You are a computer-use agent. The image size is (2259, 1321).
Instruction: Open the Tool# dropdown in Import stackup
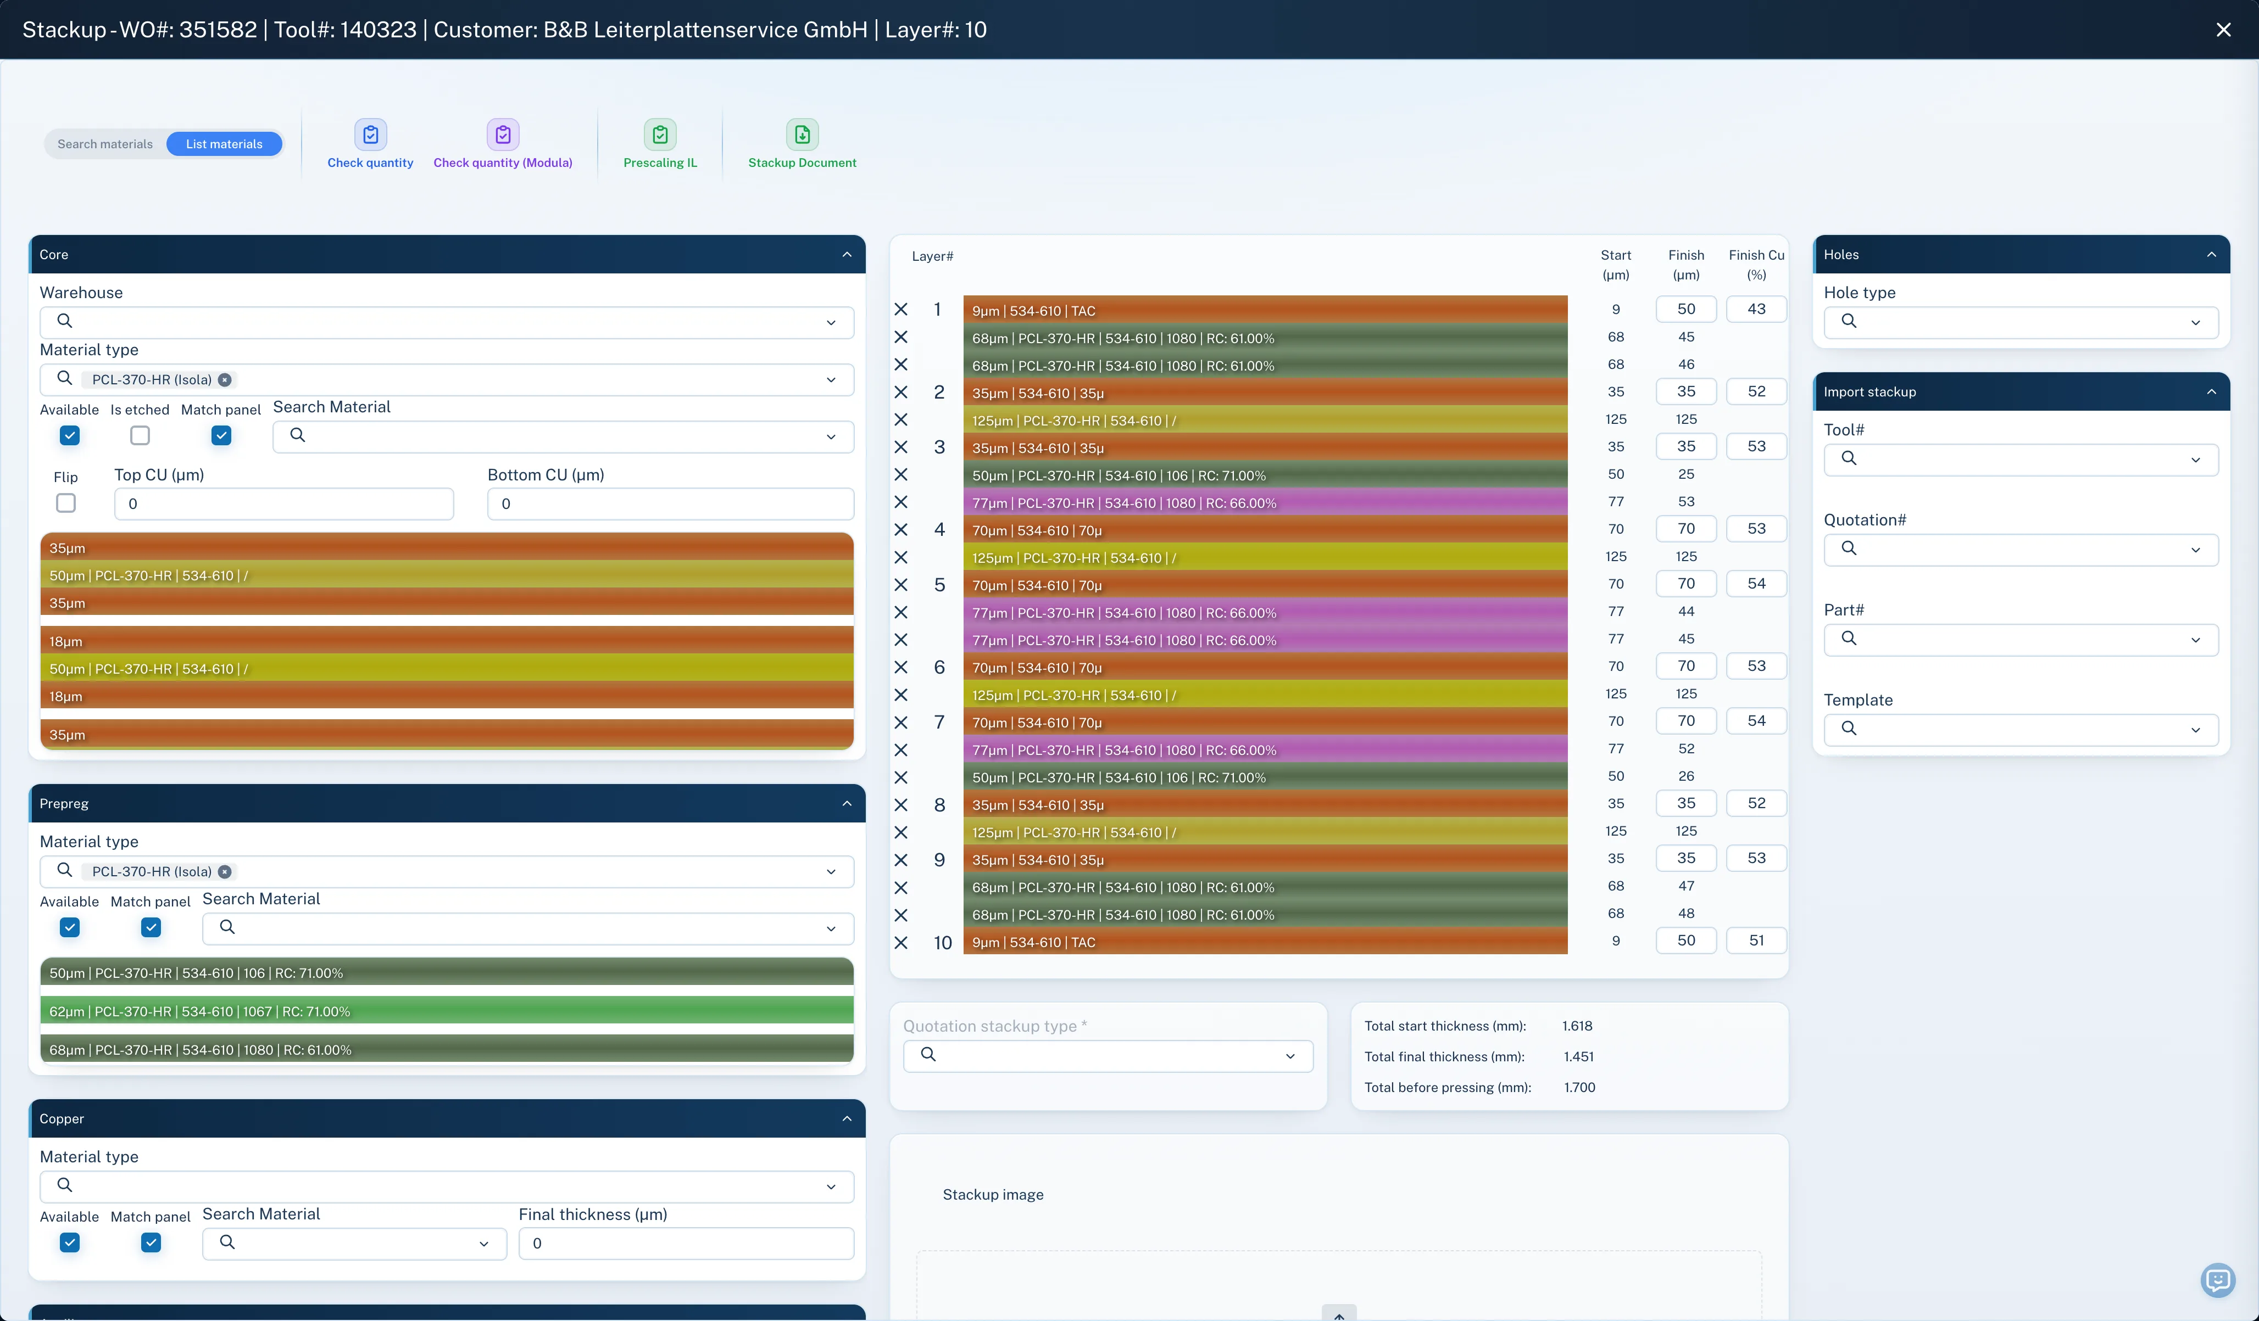click(2021, 460)
